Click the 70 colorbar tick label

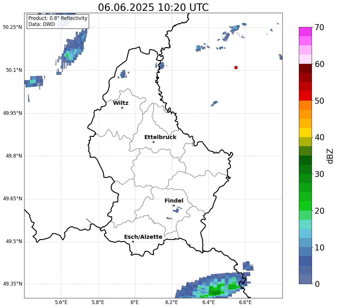[x=319, y=27]
